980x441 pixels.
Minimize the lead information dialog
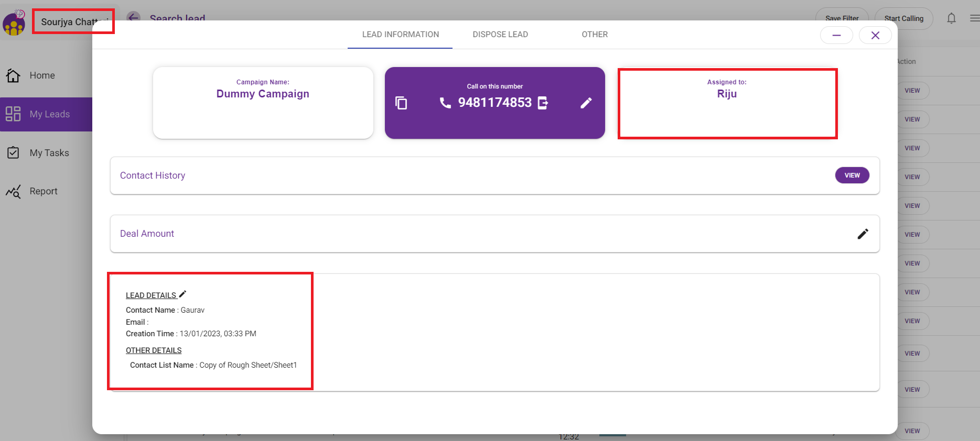pos(836,35)
